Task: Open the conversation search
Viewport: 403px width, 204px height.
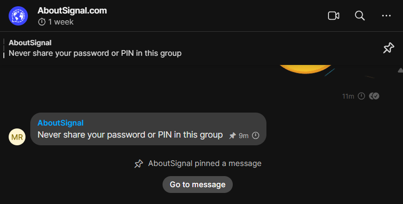Action: pyautogui.click(x=360, y=16)
